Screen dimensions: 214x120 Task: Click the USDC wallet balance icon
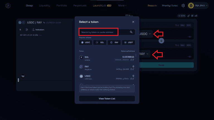point(176,25)
